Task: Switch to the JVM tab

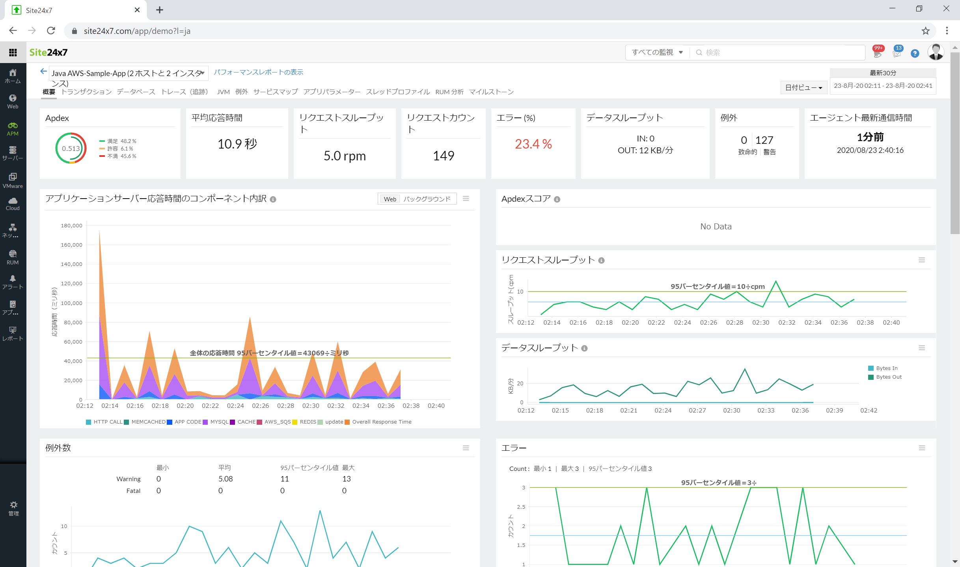Action: coord(223,92)
